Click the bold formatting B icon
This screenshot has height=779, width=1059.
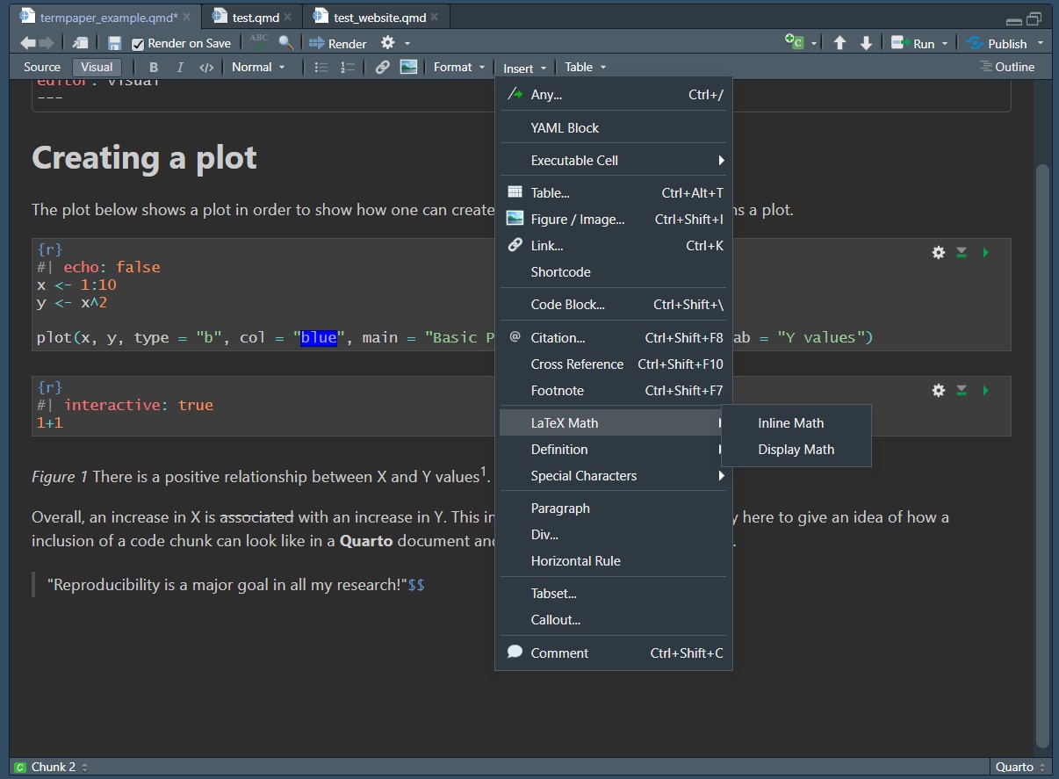coord(154,67)
